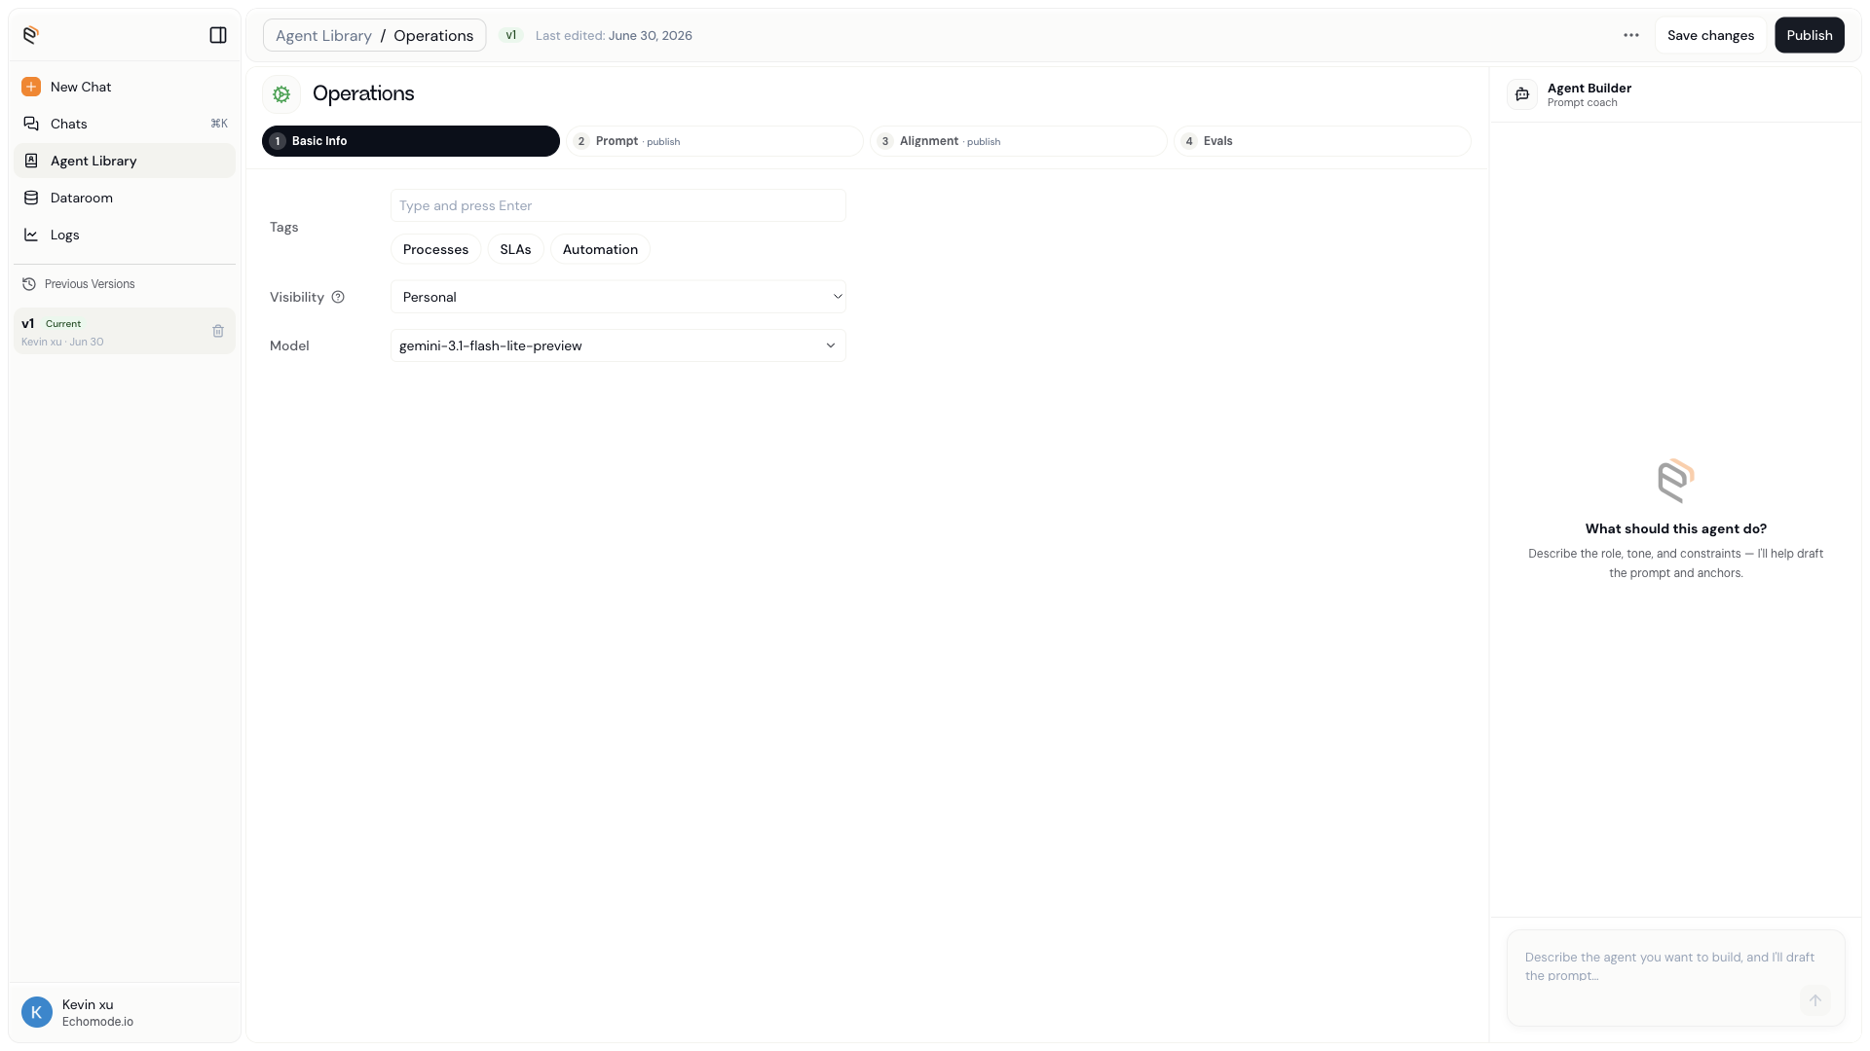Click the orange New Chat plus icon
This screenshot has width=1870, height=1051.
(31, 87)
